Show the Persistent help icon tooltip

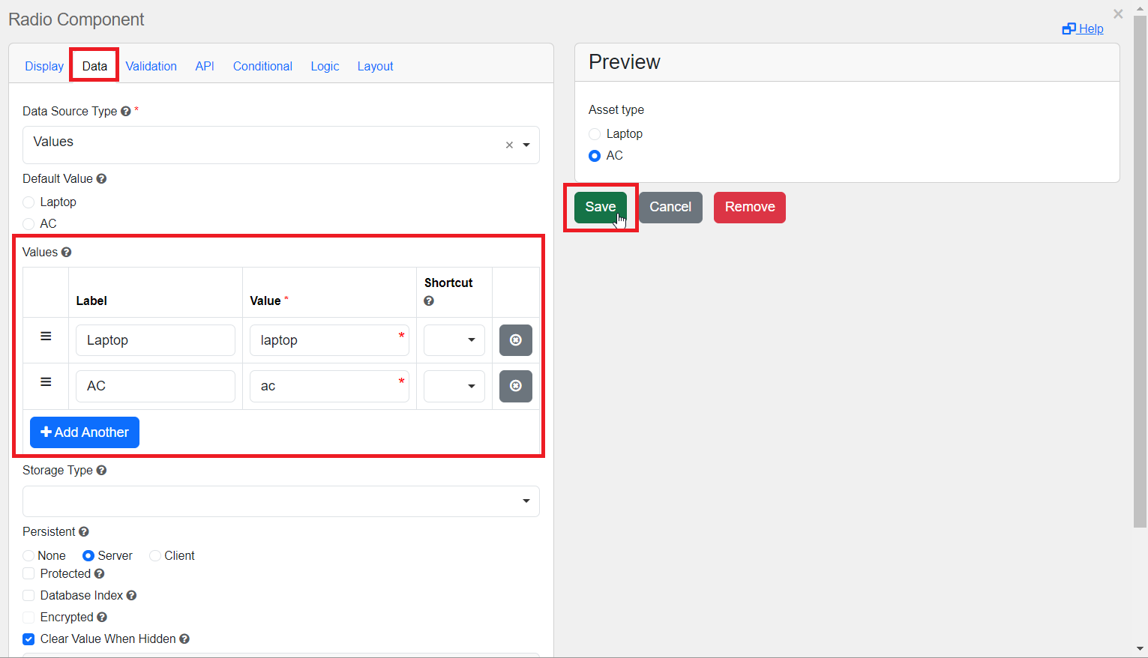click(84, 531)
